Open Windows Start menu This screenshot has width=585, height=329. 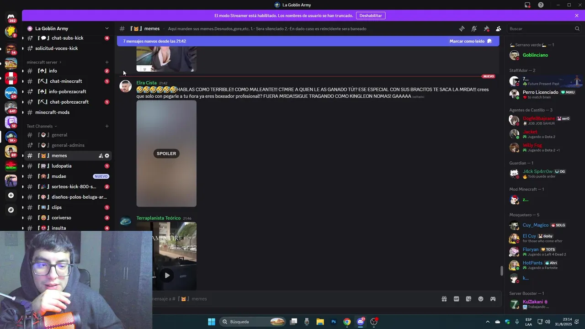click(x=212, y=322)
